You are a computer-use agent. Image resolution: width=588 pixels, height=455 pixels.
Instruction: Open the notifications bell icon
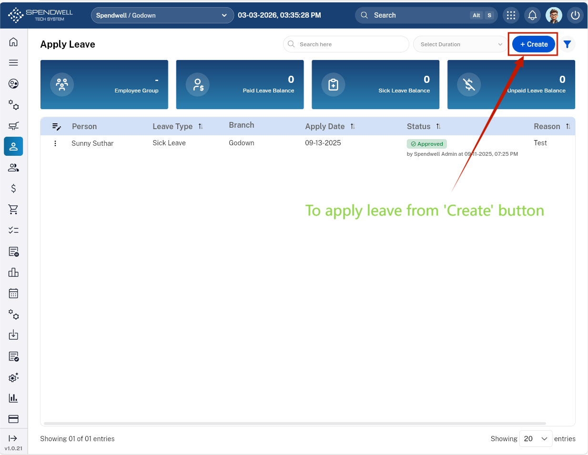pos(532,15)
